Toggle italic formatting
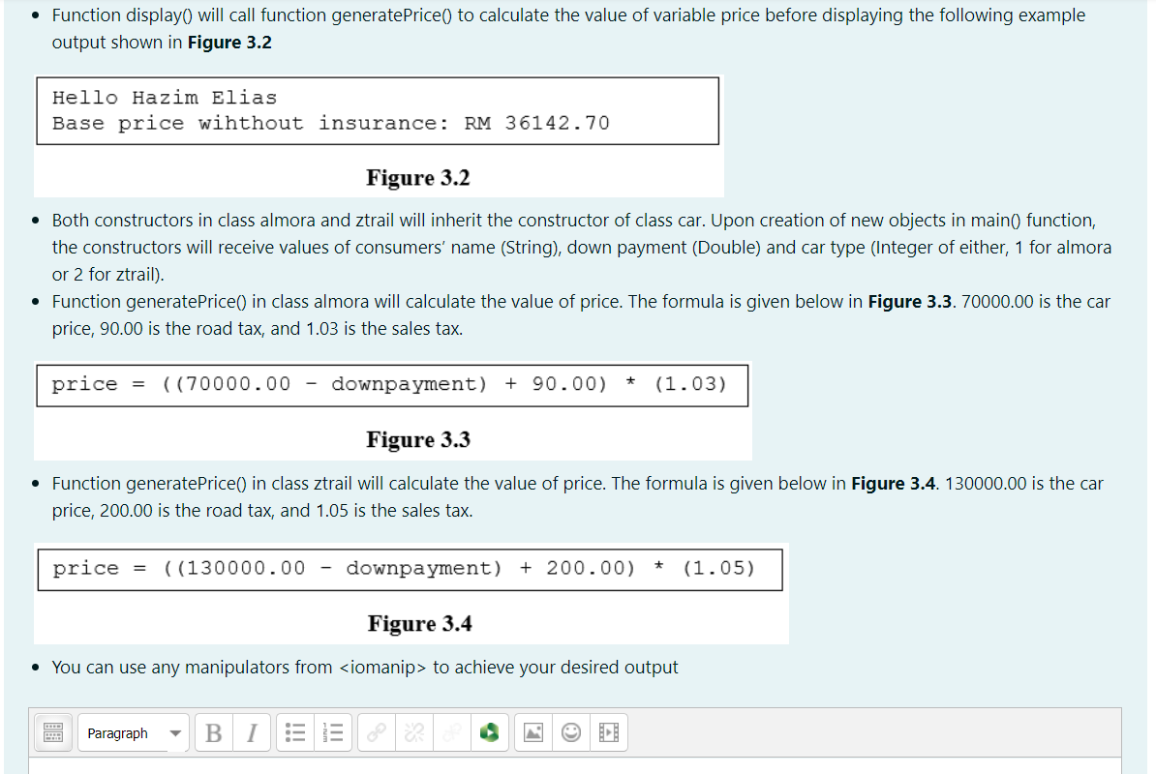Image resolution: width=1156 pixels, height=774 pixels. [x=251, y=732]
